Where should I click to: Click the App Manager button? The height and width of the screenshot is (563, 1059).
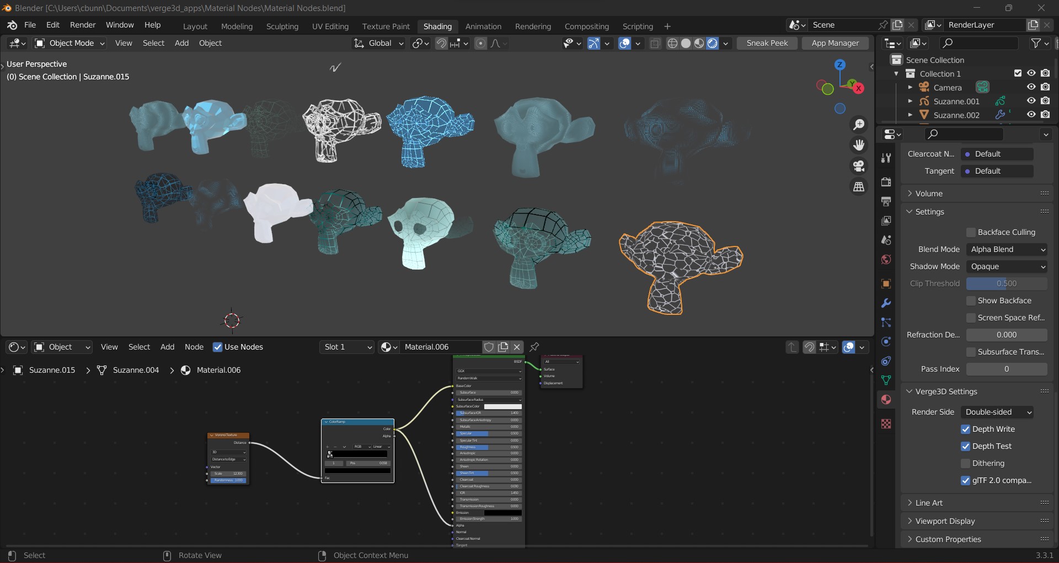(835, 43)
